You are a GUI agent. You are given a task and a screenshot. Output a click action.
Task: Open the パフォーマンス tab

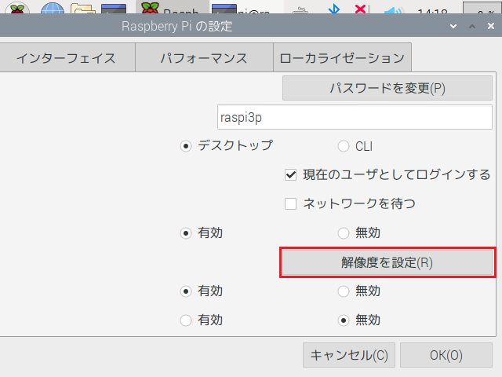click(204, 58)
